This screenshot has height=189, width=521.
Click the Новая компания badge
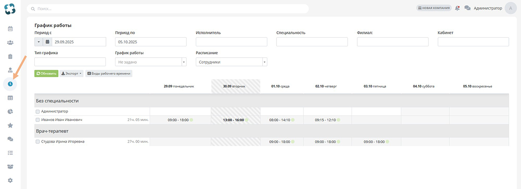(433, 8)
